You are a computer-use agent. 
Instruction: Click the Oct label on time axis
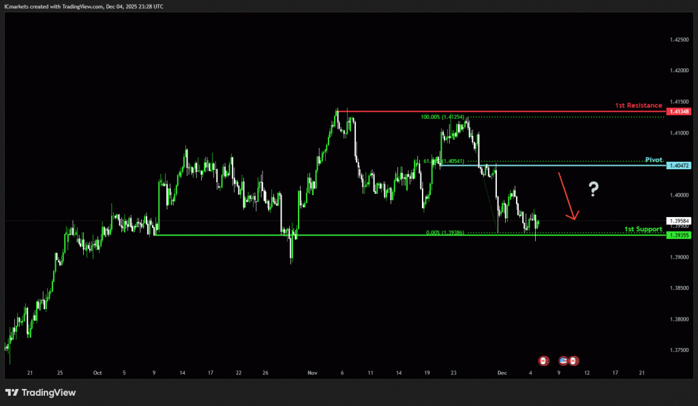(97, 373)
